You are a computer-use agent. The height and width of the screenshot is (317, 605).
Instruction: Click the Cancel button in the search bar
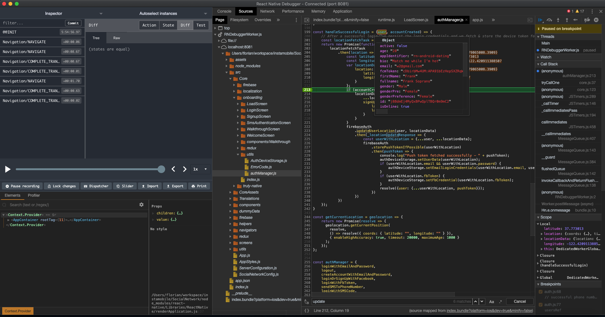click(x=519, y=302)
